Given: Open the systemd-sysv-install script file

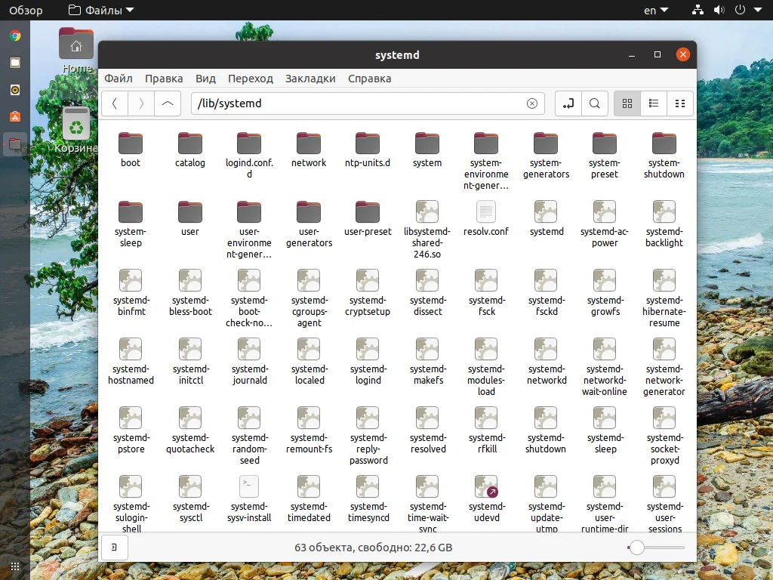Looking at the screenshot, I should tap(249, 487).
